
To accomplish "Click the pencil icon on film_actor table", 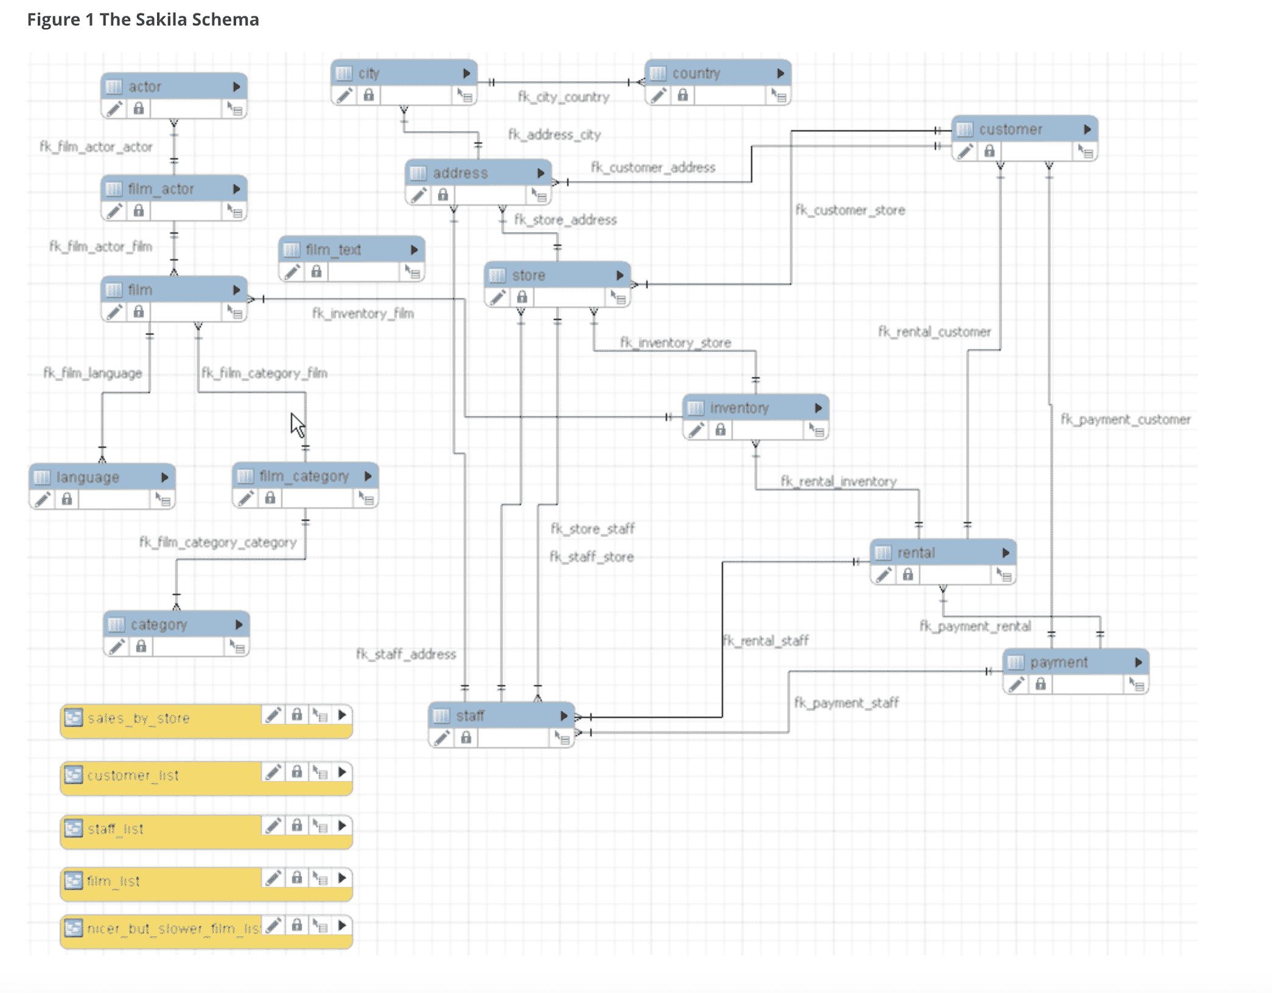I will [x=114, y=211].
